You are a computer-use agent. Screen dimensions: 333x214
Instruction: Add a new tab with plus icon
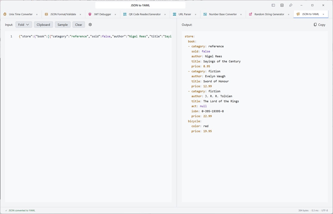tap(282, 5)
